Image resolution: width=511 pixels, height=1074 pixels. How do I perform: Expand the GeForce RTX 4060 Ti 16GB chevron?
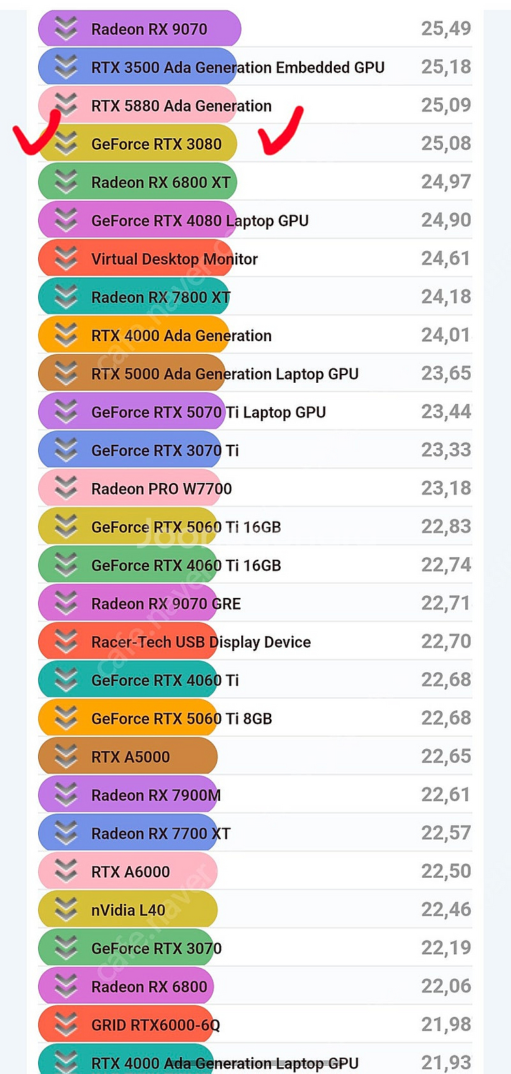click(66, 564)
